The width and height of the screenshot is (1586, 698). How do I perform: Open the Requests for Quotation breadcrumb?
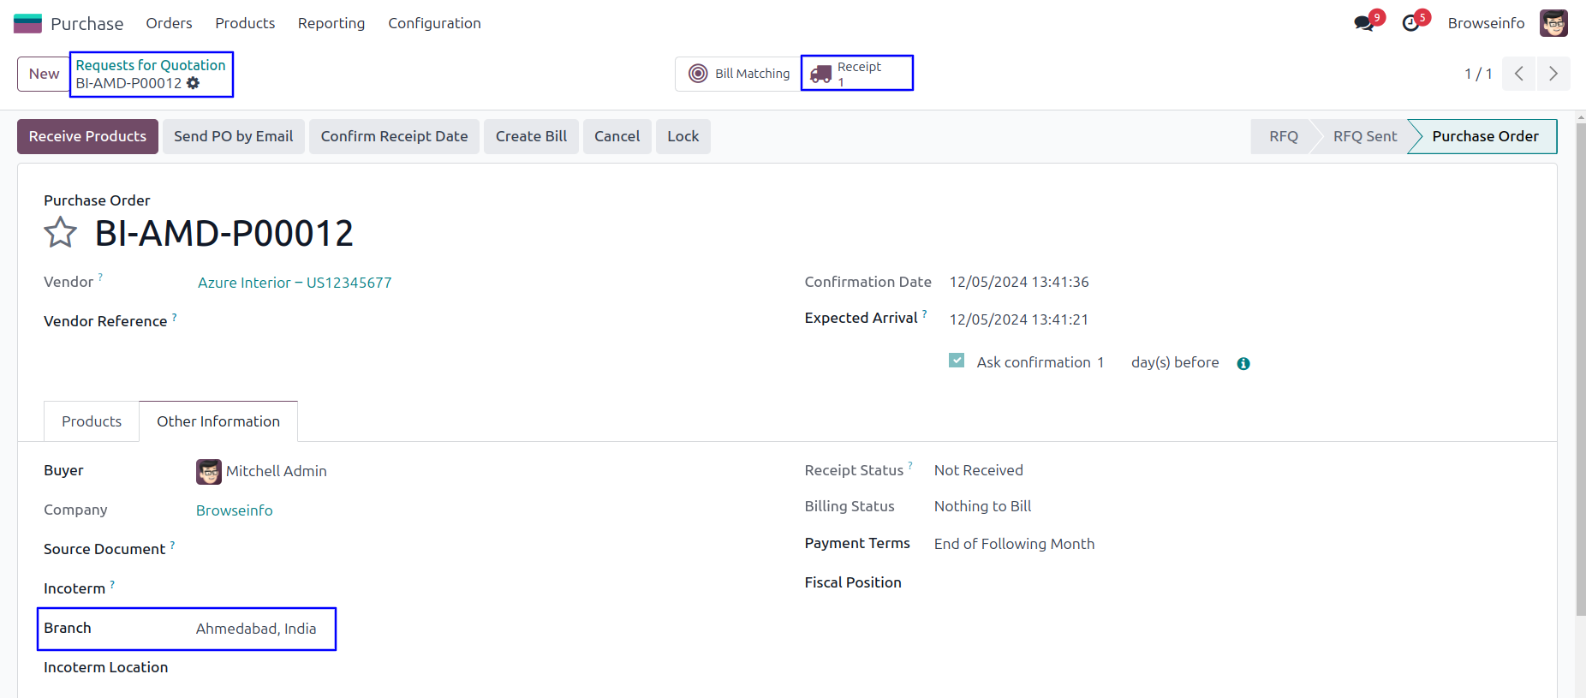point(151,65)
